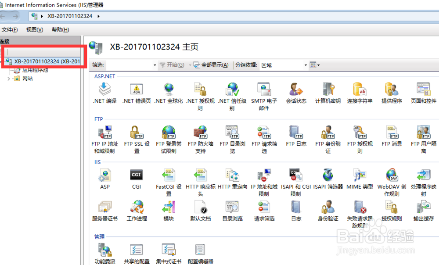Image resolution: width=439 pixels, height=265 pixels.
Task: Open 服务器证书 feature
Action: (x=105, y=211)
